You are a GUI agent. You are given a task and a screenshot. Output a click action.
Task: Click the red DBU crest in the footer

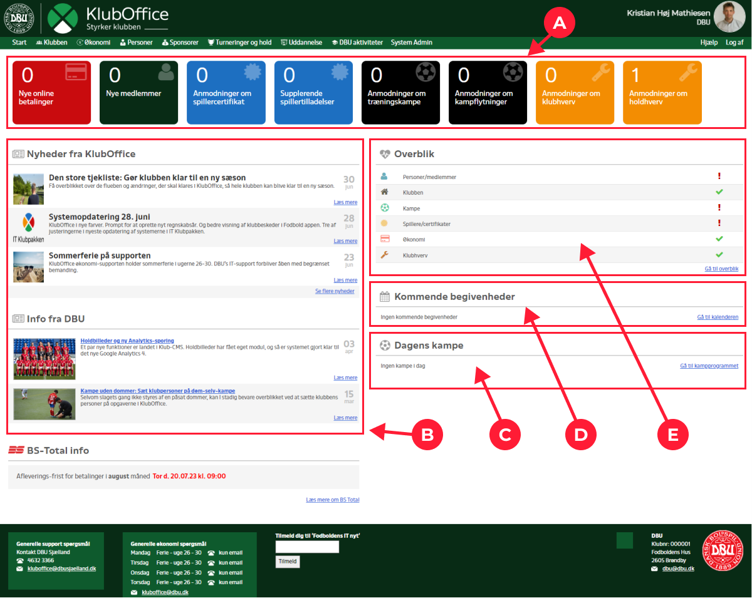(x=723, y=551)
